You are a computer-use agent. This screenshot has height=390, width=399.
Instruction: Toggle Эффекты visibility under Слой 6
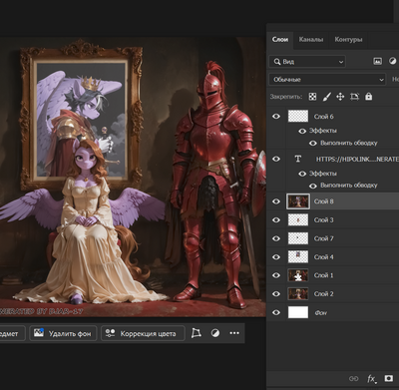coord(302,131)
